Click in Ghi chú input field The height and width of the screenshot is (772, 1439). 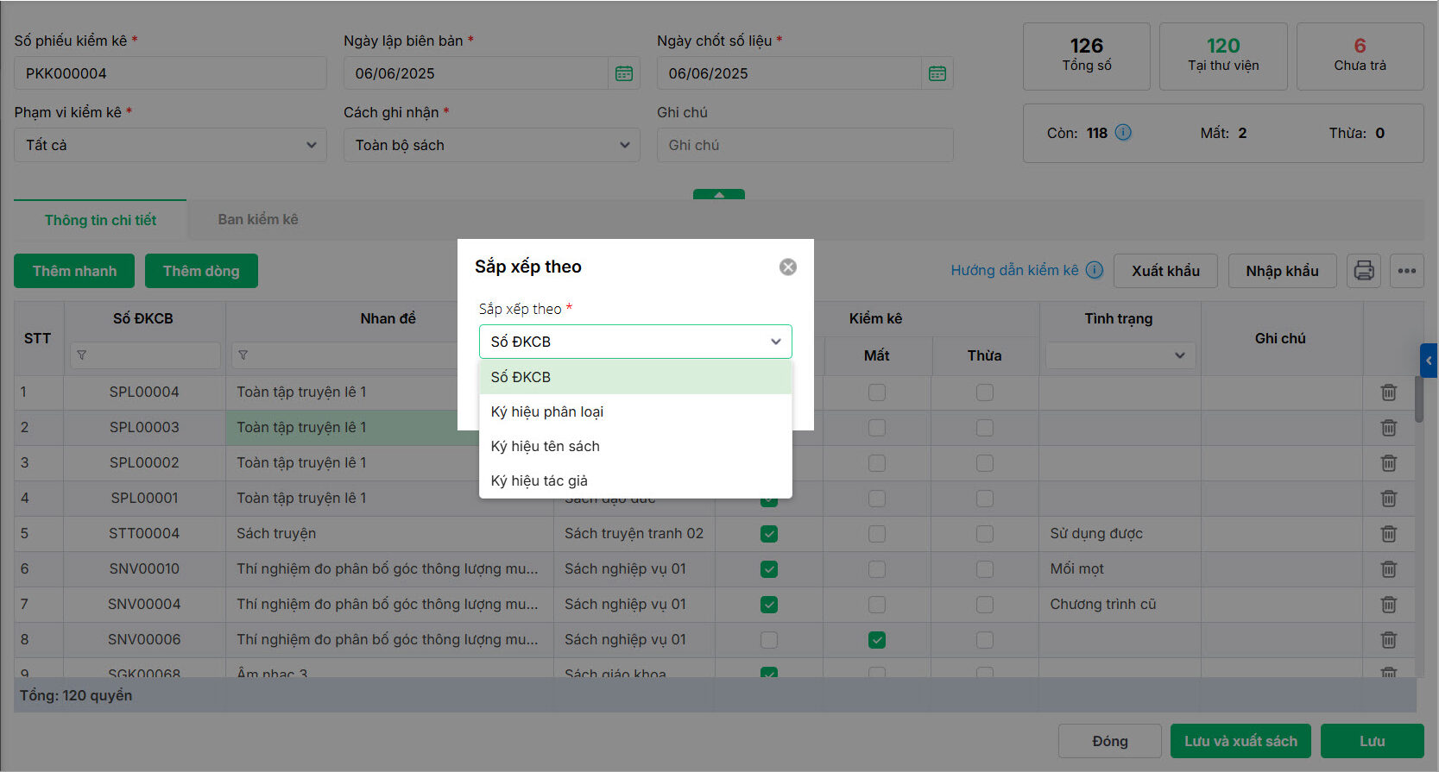click(804, 145)
